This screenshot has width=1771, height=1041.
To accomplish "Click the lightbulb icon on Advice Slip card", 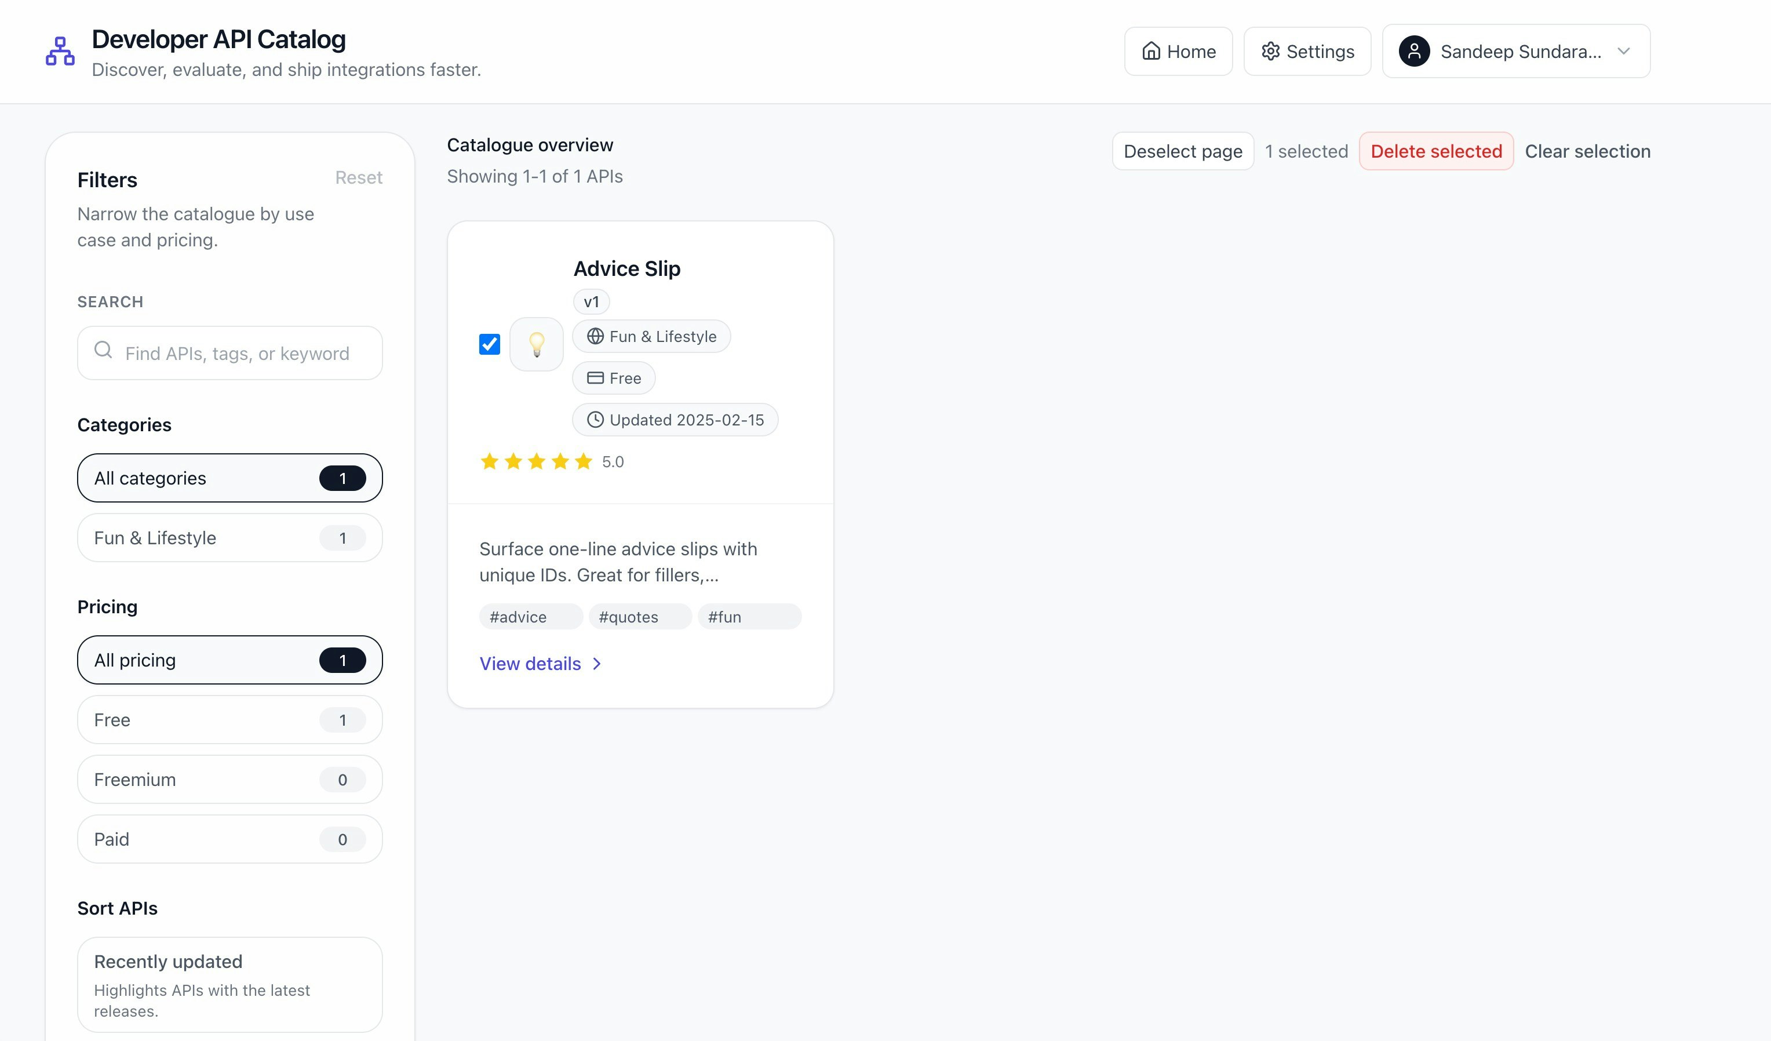I will click(536, 344).
